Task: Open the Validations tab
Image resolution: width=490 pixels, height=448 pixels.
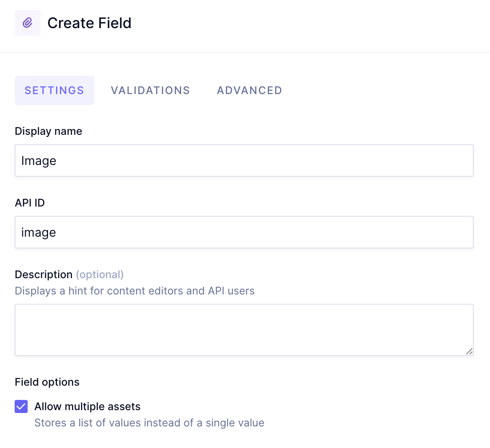Action: point(150,90)
